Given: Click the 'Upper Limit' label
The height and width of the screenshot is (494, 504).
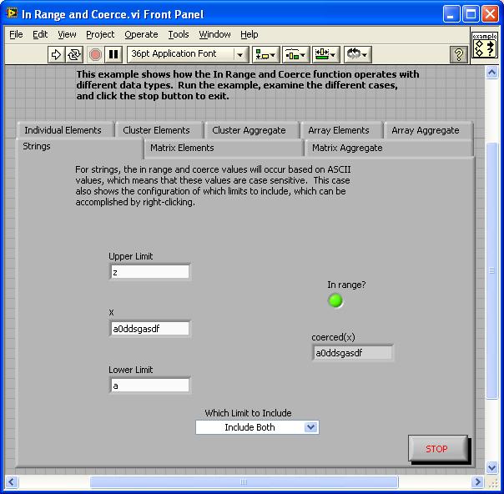Looking at the screenshot, I should pos(130,256).
